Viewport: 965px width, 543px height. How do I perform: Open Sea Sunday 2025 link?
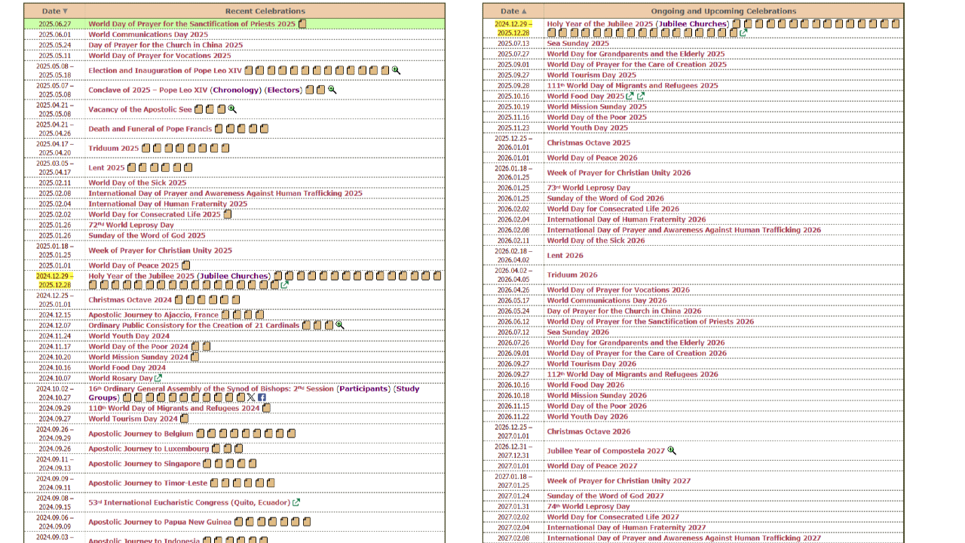point(578,44)
